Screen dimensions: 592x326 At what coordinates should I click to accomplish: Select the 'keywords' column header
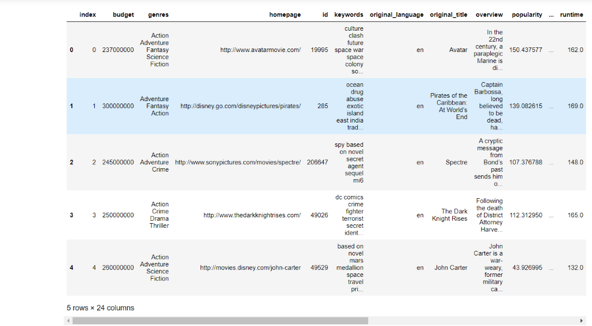click(349, 14)
